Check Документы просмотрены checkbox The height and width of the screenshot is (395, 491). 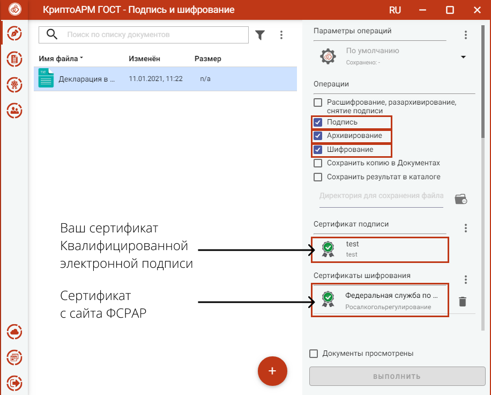tap(314, 354)
